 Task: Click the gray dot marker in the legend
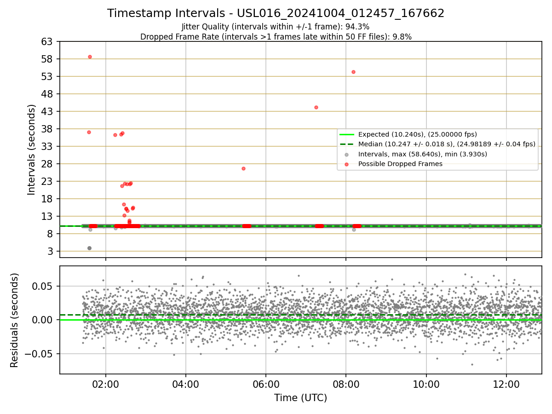[x=347, y=154]
